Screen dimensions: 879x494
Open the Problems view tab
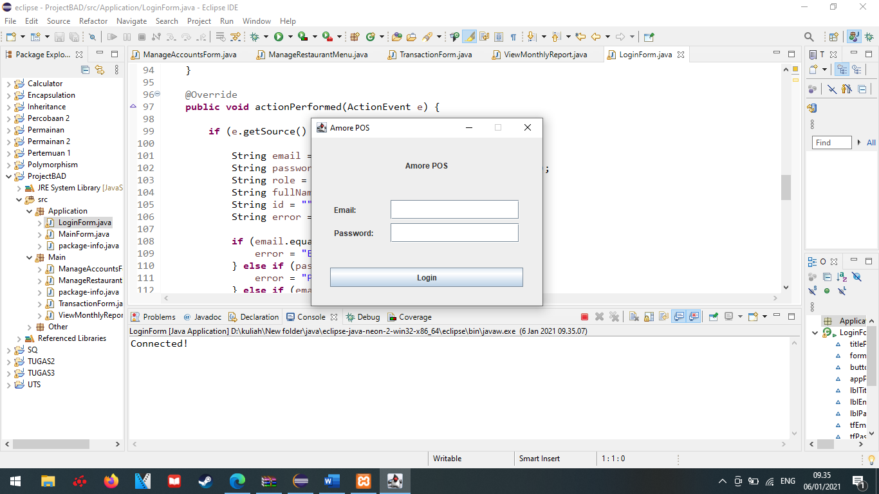153,317
